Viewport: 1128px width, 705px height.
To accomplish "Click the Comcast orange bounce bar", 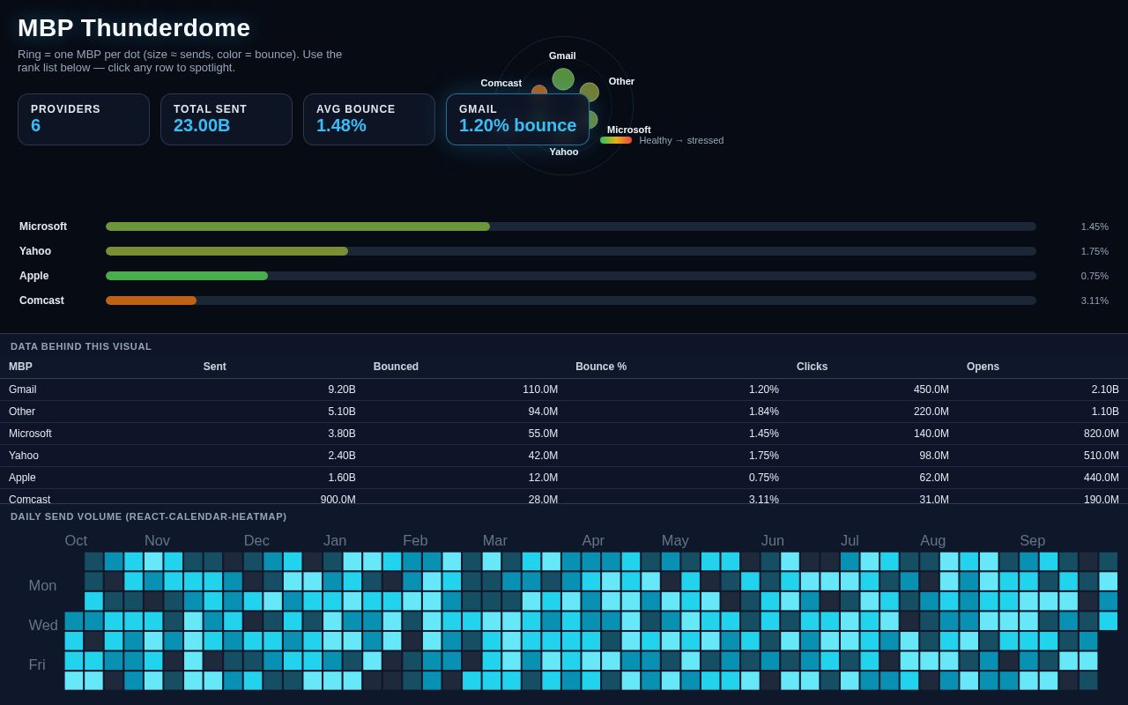I will 151,301.
